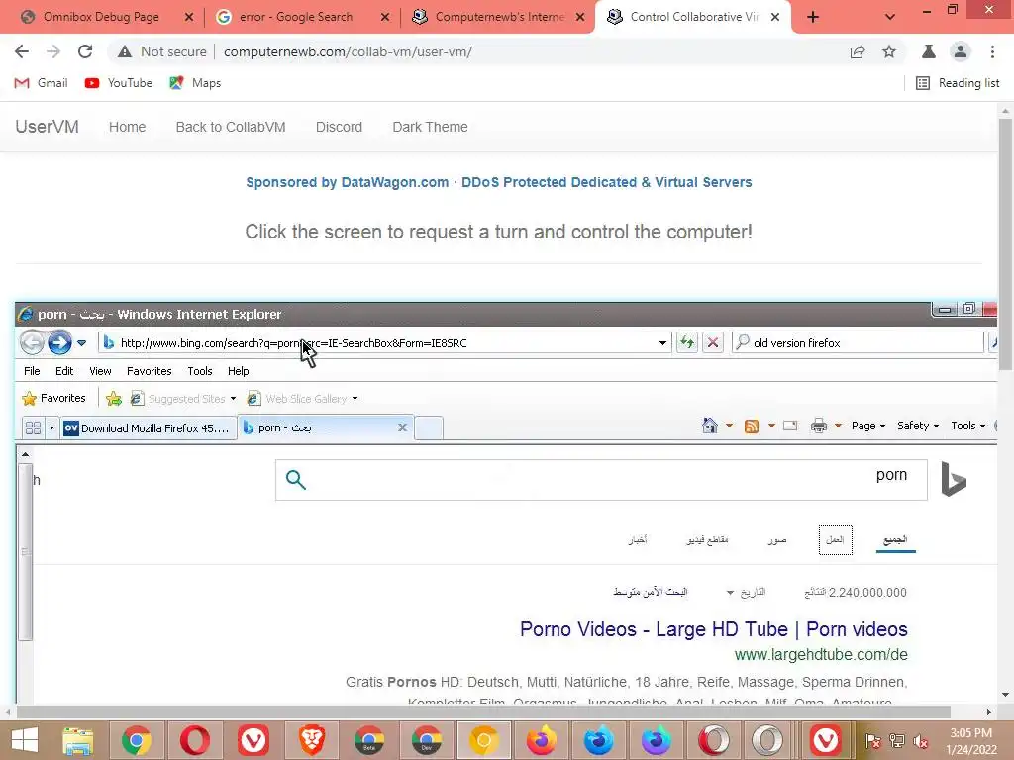Open IE Safety command dropdown

pyautogui.click(x=918, y=426)
